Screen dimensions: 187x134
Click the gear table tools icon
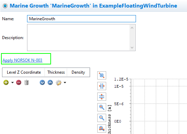(x=59, y=83)
